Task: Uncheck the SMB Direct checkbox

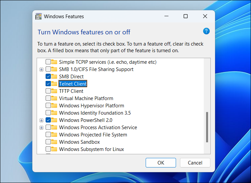Action: (48, 76)
